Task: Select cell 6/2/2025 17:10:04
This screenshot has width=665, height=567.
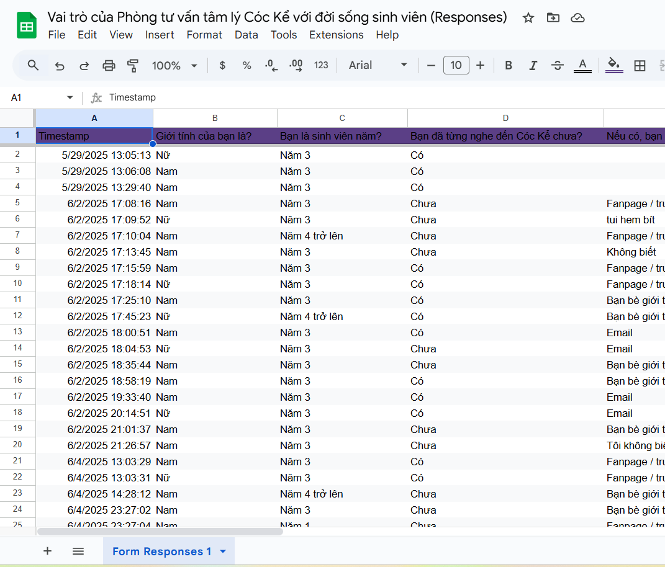Action: click(94, 236)
